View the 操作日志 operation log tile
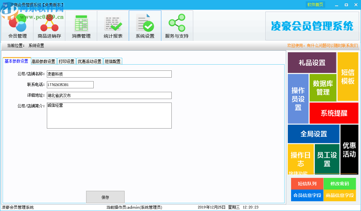The image size is (361, 211). point(300,158)
